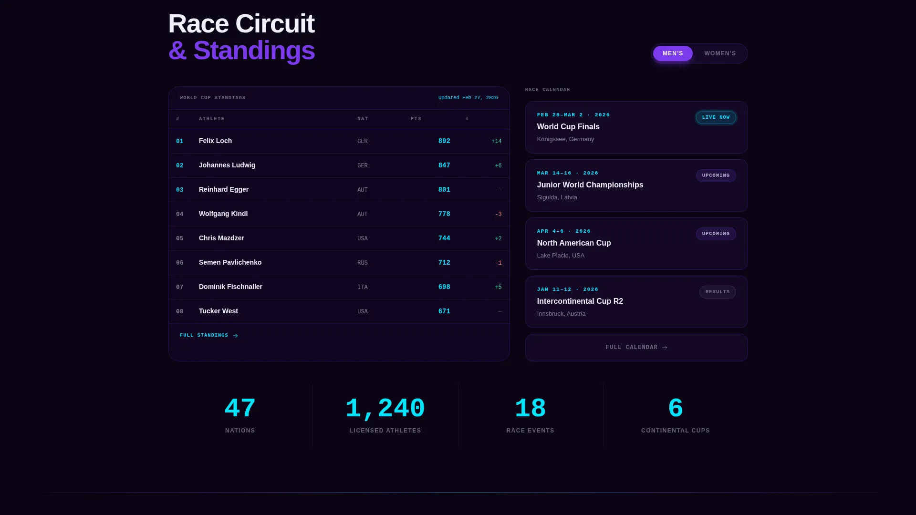Click the 744 points value
This screenshot has width=916, height=515.
(x=444, y=238)
